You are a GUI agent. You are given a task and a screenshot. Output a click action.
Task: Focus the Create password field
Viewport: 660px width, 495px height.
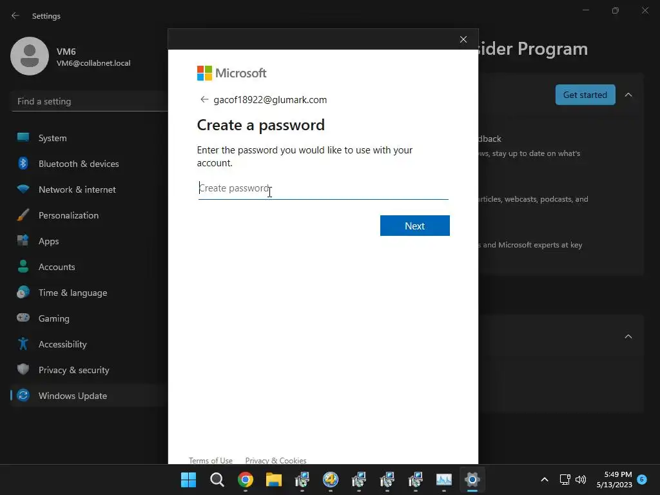(324, 188)
